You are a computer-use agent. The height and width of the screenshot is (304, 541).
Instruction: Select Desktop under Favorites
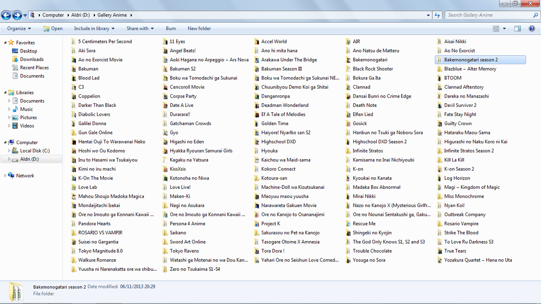click(29, 51)
